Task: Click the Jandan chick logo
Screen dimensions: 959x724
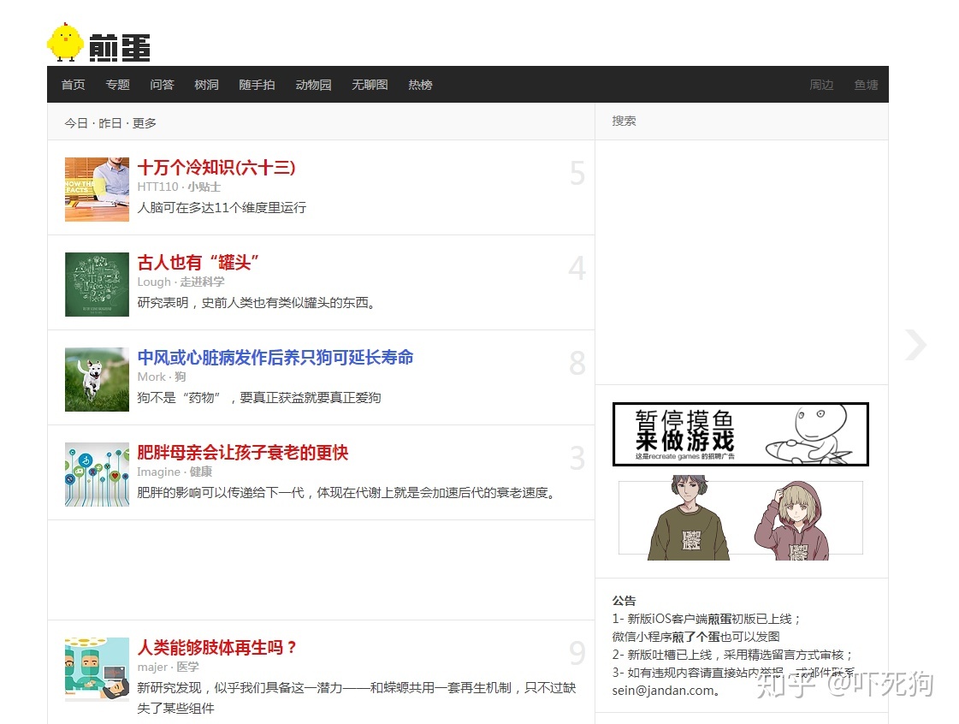Action: click(64, 42)
